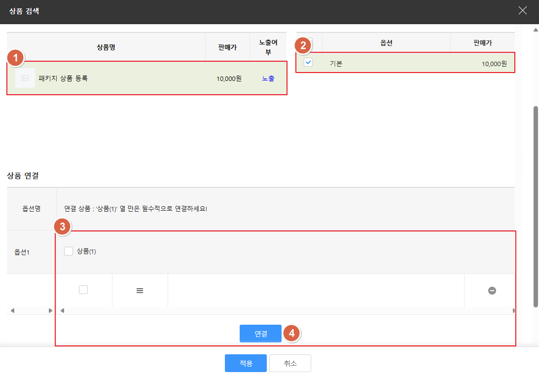
Task: Close the 상품 검색 dialog
Action: pos(523,11)
